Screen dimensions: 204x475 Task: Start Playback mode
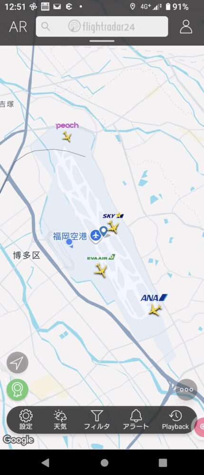tap(175, 420)
